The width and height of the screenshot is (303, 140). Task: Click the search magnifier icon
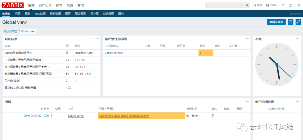(x=247, y=5)
